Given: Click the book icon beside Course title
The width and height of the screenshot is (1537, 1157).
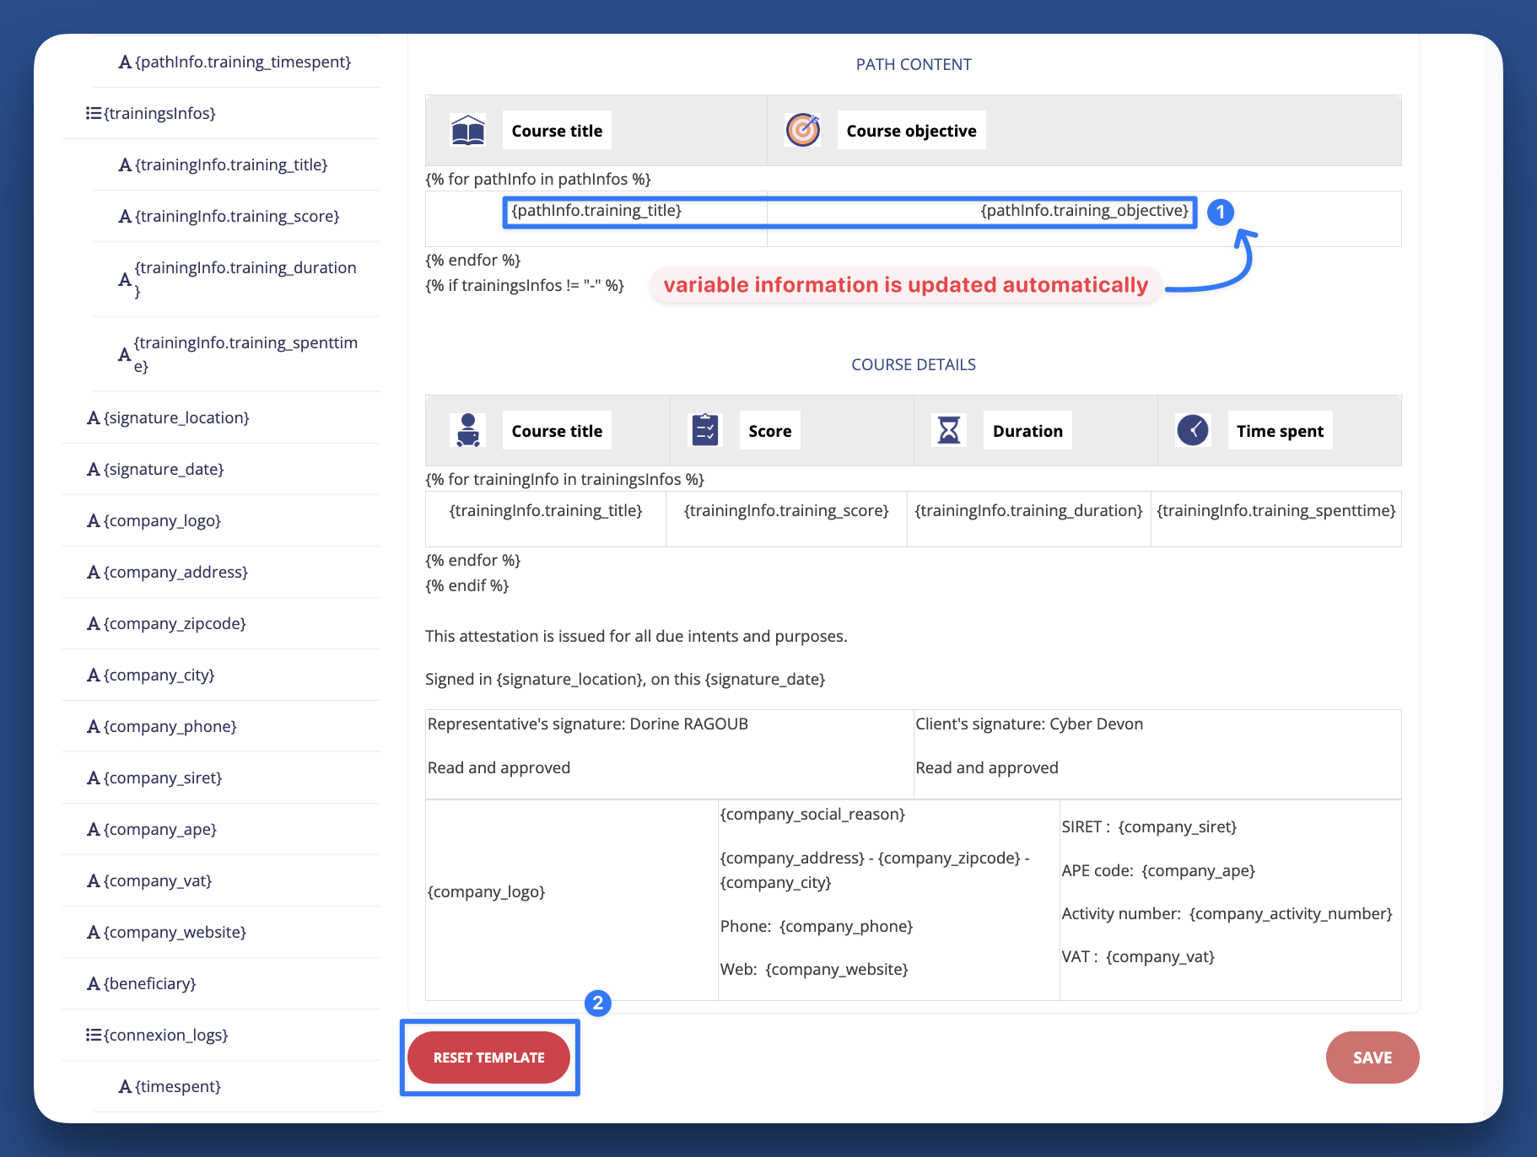Looking at the screenshot, I should point(466,130).
